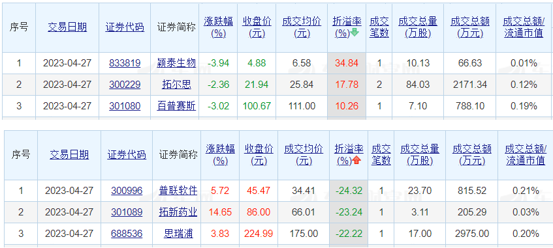This screenshot has height=248, width=553.
Task: Select premium rate value 17.78
Action: (x=347, y=85)
